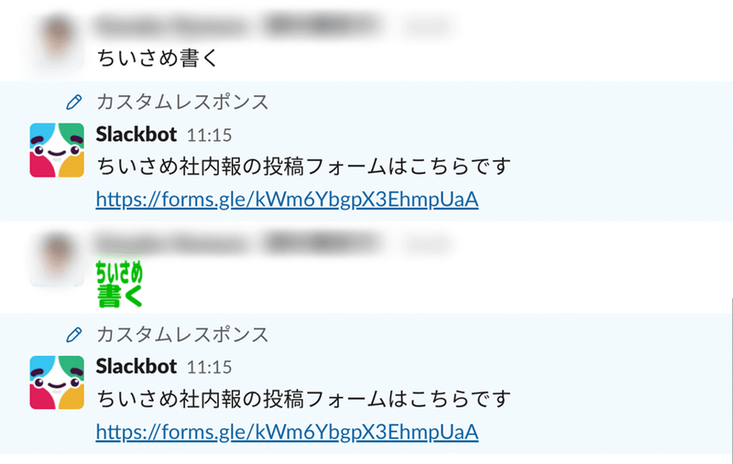
Task: Click the Slackbot name in the last reply
Action: [x=136, y=366]
